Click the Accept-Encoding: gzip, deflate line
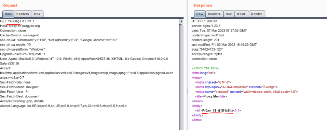 click(22, 101)
